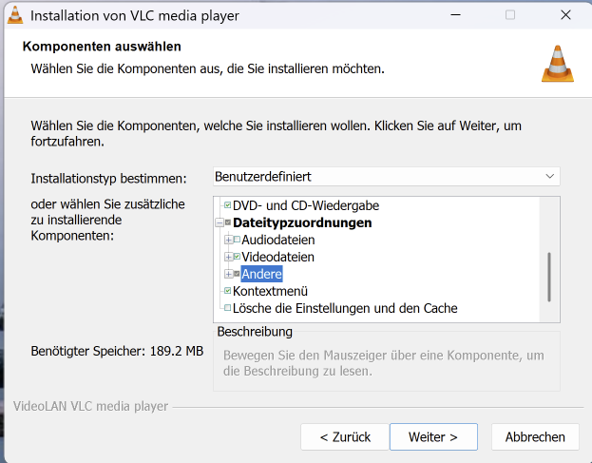Collapse the Dateitypzuordnungen tree node

[x=220, y=222]
